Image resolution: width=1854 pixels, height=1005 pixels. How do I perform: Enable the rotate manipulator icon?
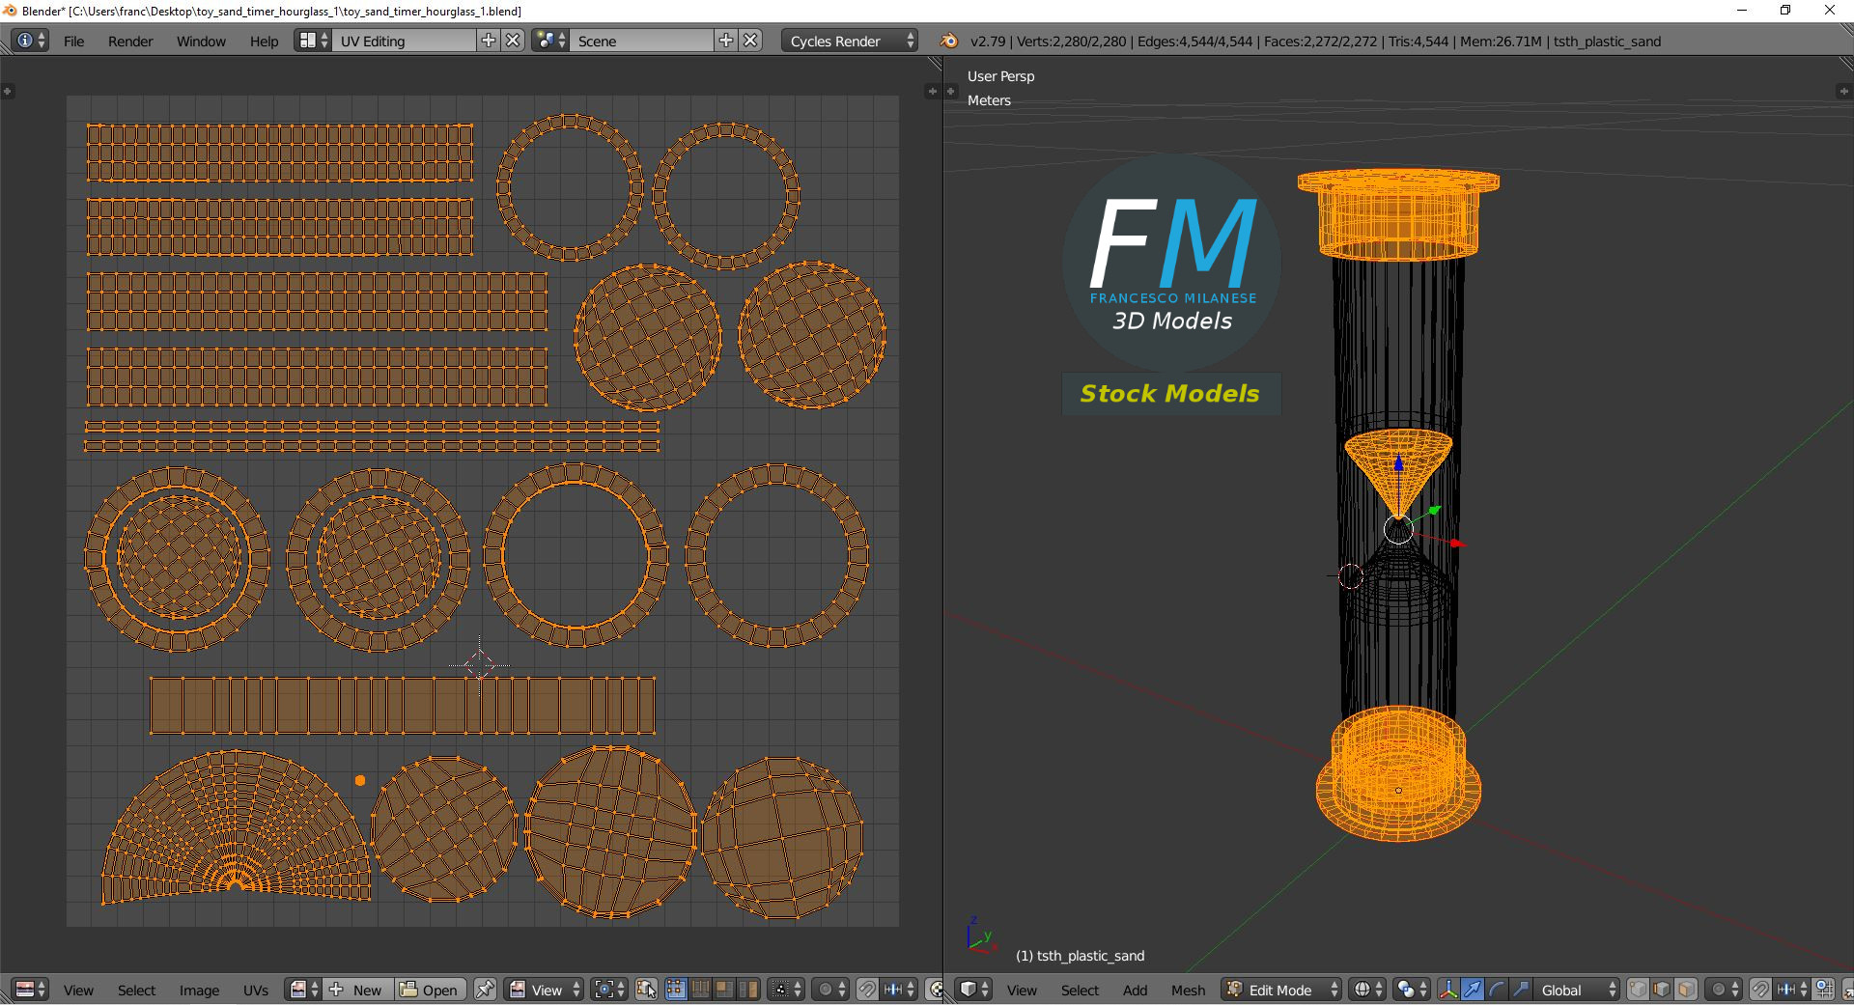tap(1496, 990)
